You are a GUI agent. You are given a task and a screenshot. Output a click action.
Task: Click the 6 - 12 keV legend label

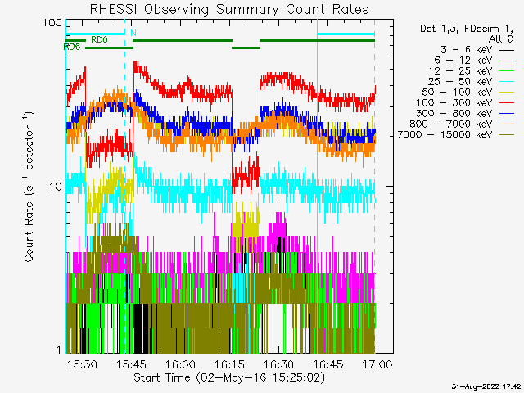pyautogui.click(x=463, y=61)
